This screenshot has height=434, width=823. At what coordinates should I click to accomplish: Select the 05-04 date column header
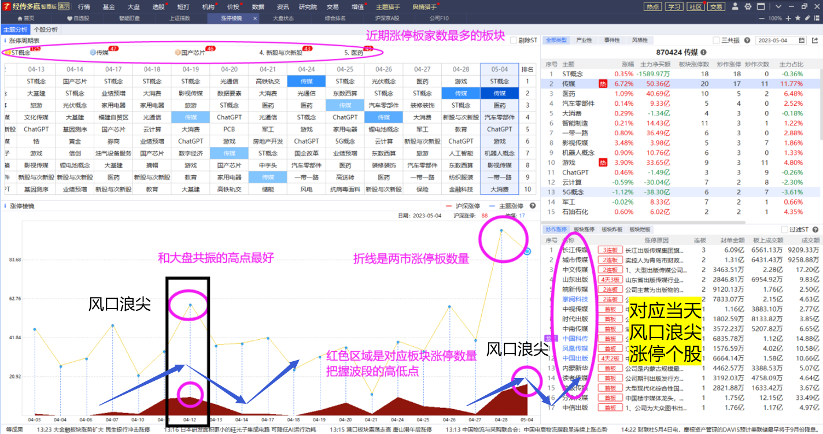499,69
